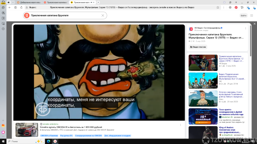Open the 'Успейте купить OMODA S5' ad headline
This screenshot has width=257, height=144.
pos(71,127)
